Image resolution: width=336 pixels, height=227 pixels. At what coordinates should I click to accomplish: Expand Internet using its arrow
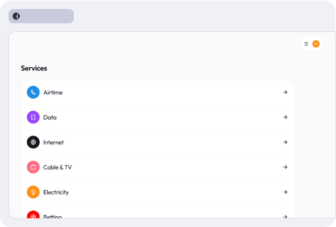coord(285,142)
